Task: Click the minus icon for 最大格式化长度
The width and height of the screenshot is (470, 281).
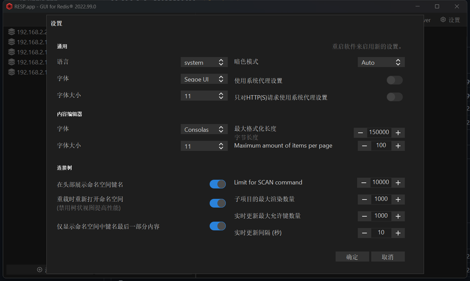Action: tap(360, 133)
